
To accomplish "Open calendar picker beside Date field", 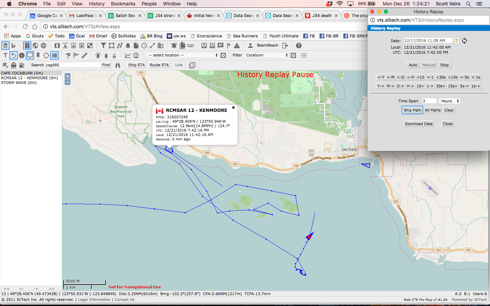I will point(457,40).
